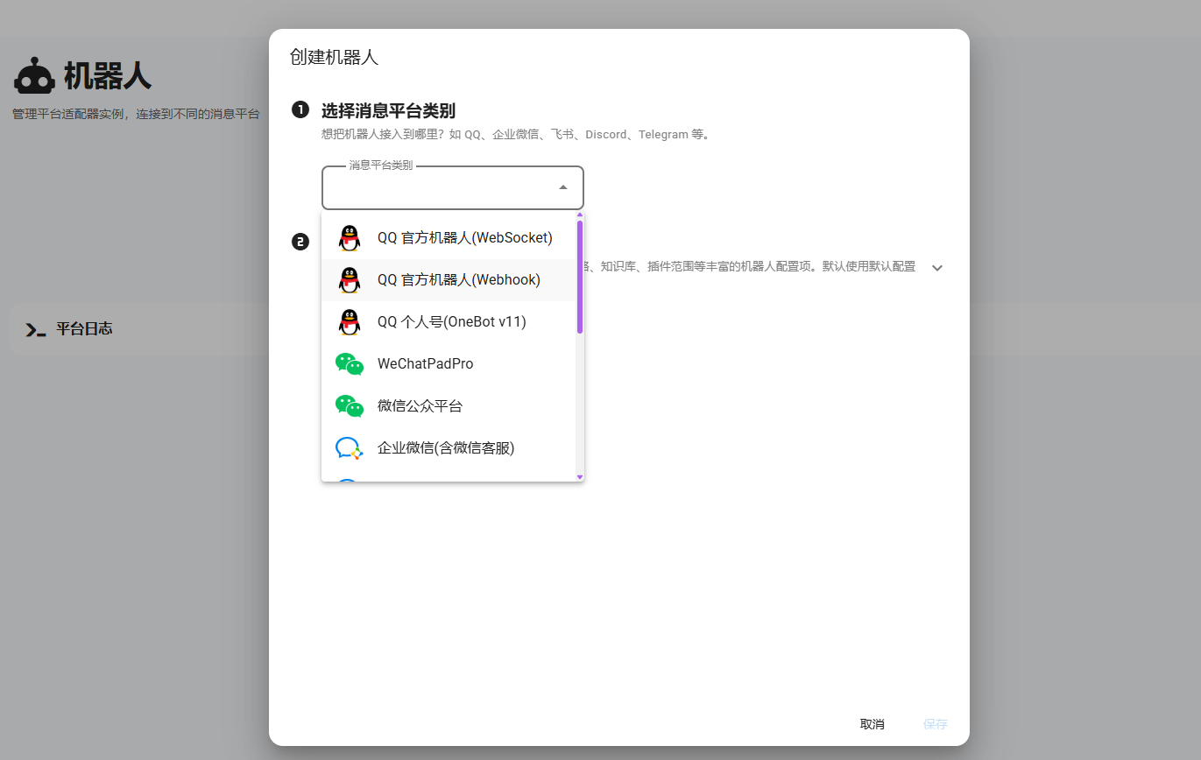Image resolution: width=1201 pixels, height=760 pixels.
Task: Click the QQ penguin icon beside the WebSocket option
Action: pyautogui.click(x=350, y=238)
